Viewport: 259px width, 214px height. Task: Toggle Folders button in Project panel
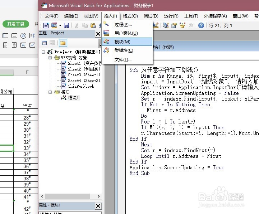(x=63, y=43)
